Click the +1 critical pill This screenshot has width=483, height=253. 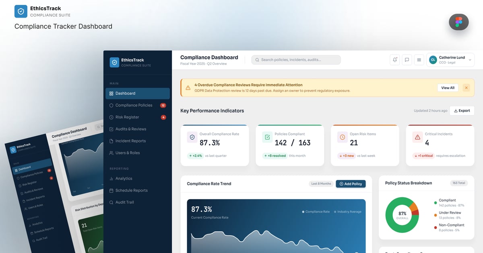[423, 155]
